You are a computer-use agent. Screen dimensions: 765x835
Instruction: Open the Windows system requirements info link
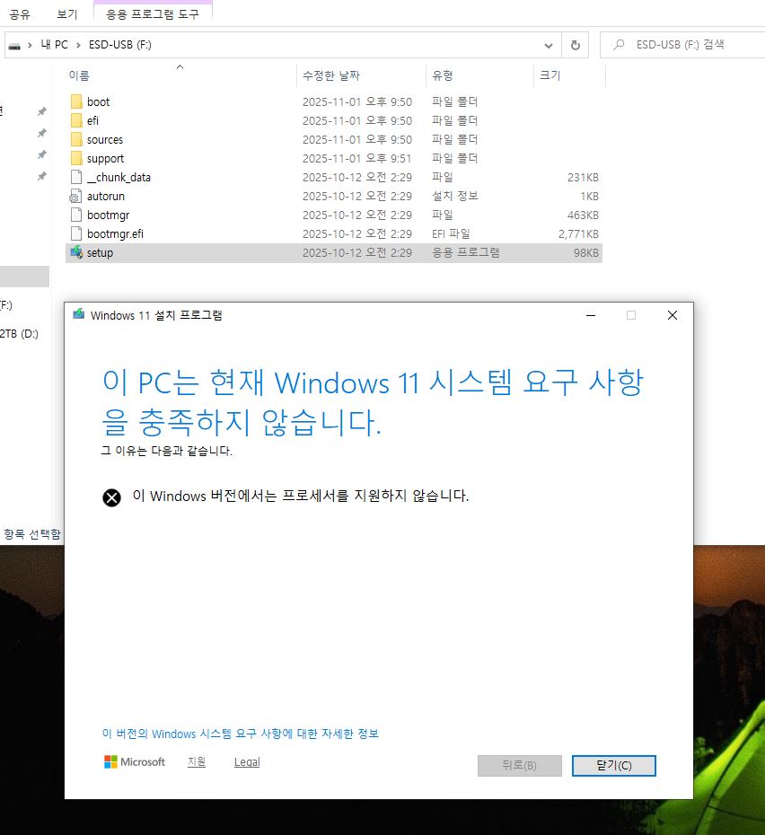coord(241,734)
